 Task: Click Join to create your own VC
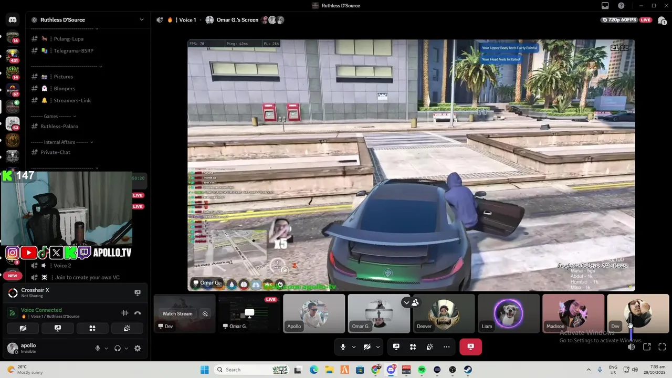tap(88, 277)
